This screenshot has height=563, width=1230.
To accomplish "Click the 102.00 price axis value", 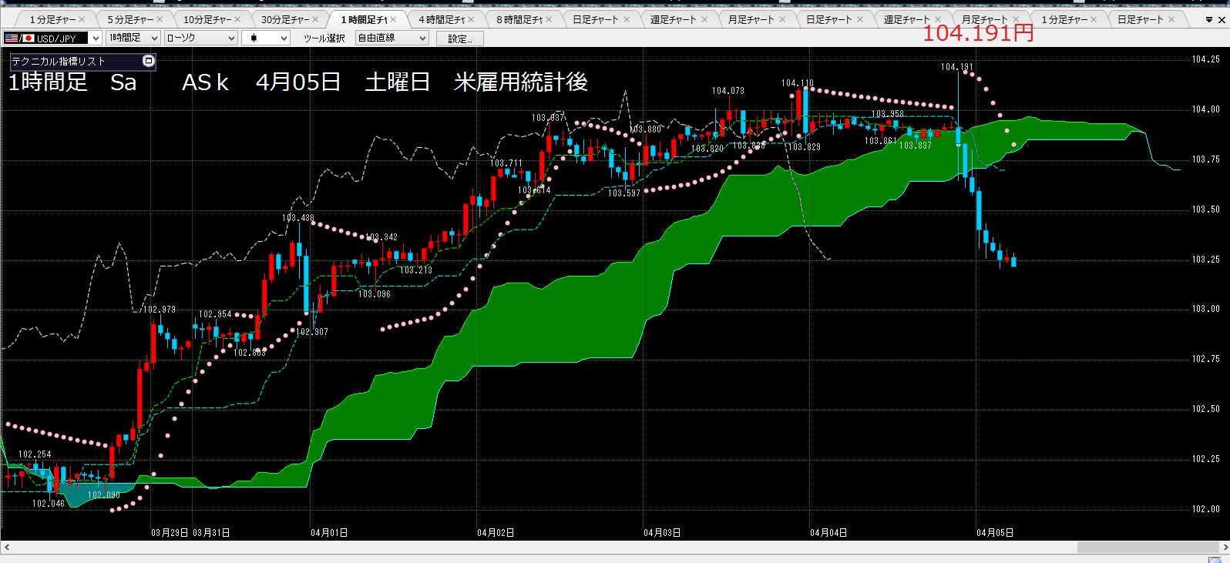I will [x=1206, y=509].
